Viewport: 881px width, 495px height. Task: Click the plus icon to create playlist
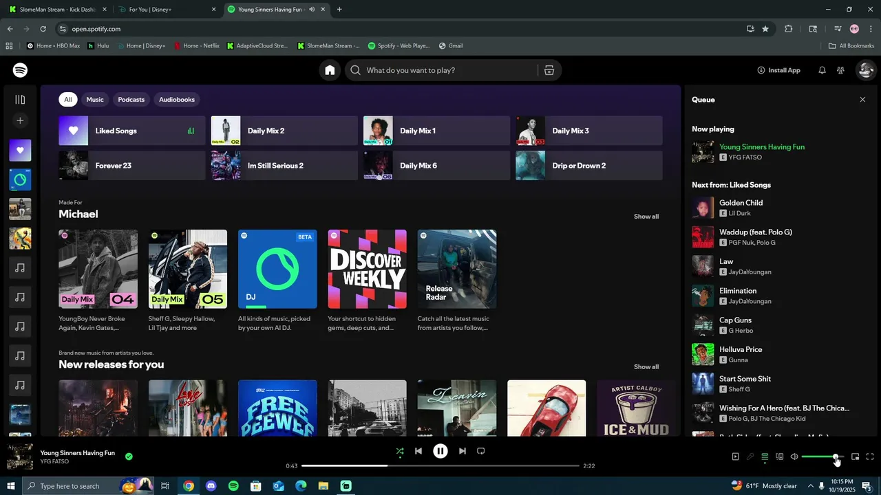point(20,120)
